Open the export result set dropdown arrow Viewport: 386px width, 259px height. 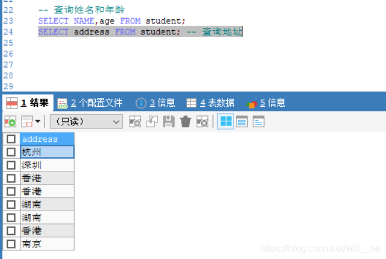(37, 121)
